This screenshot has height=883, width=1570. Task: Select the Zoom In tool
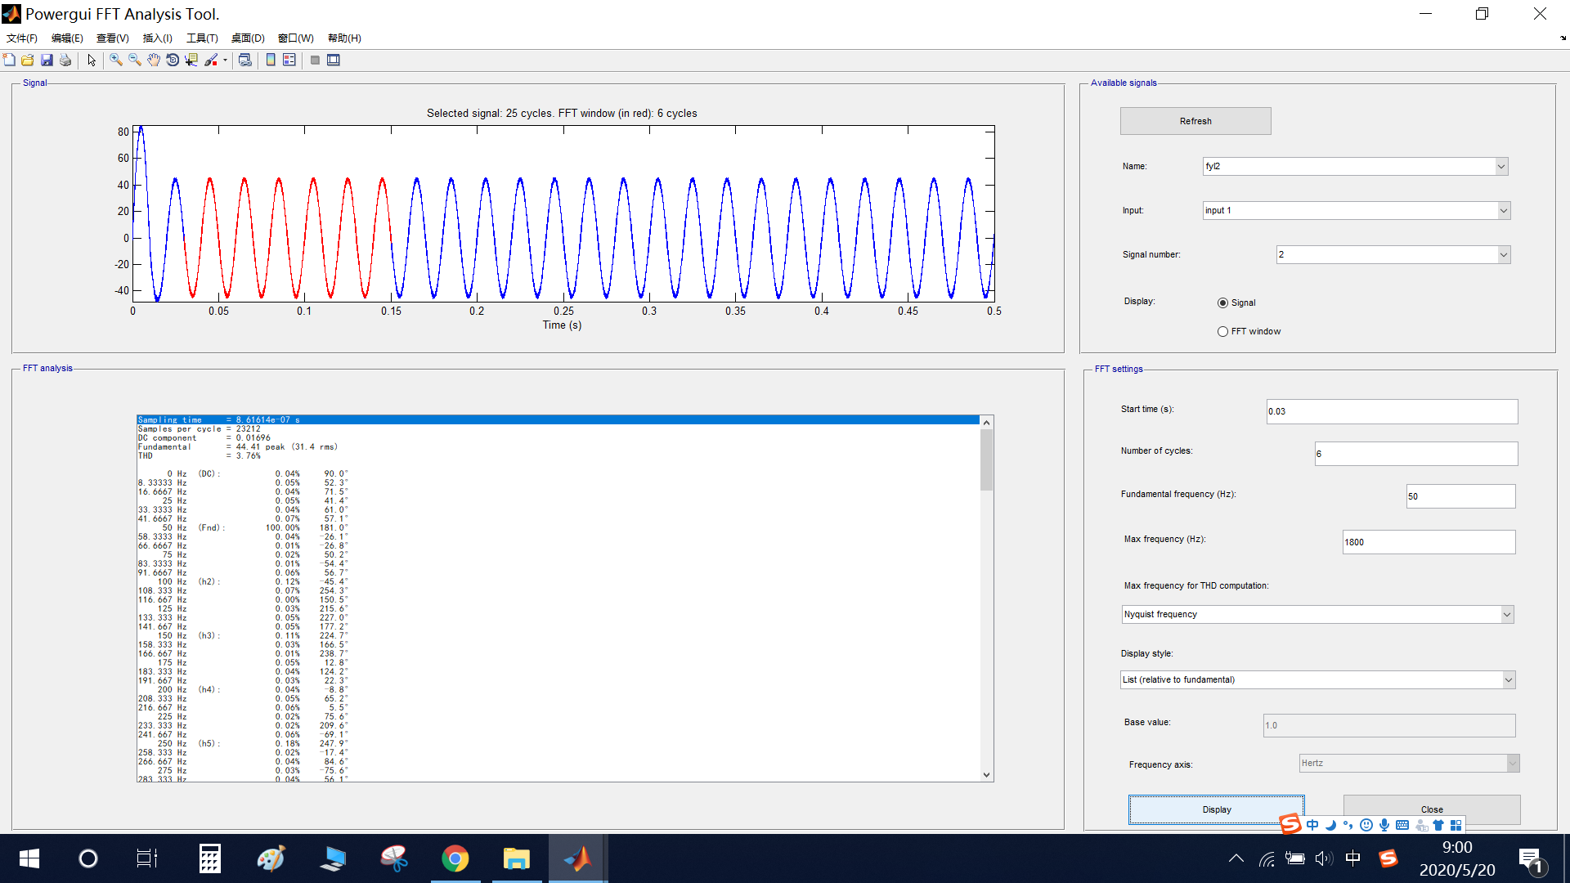click(115, 59)
